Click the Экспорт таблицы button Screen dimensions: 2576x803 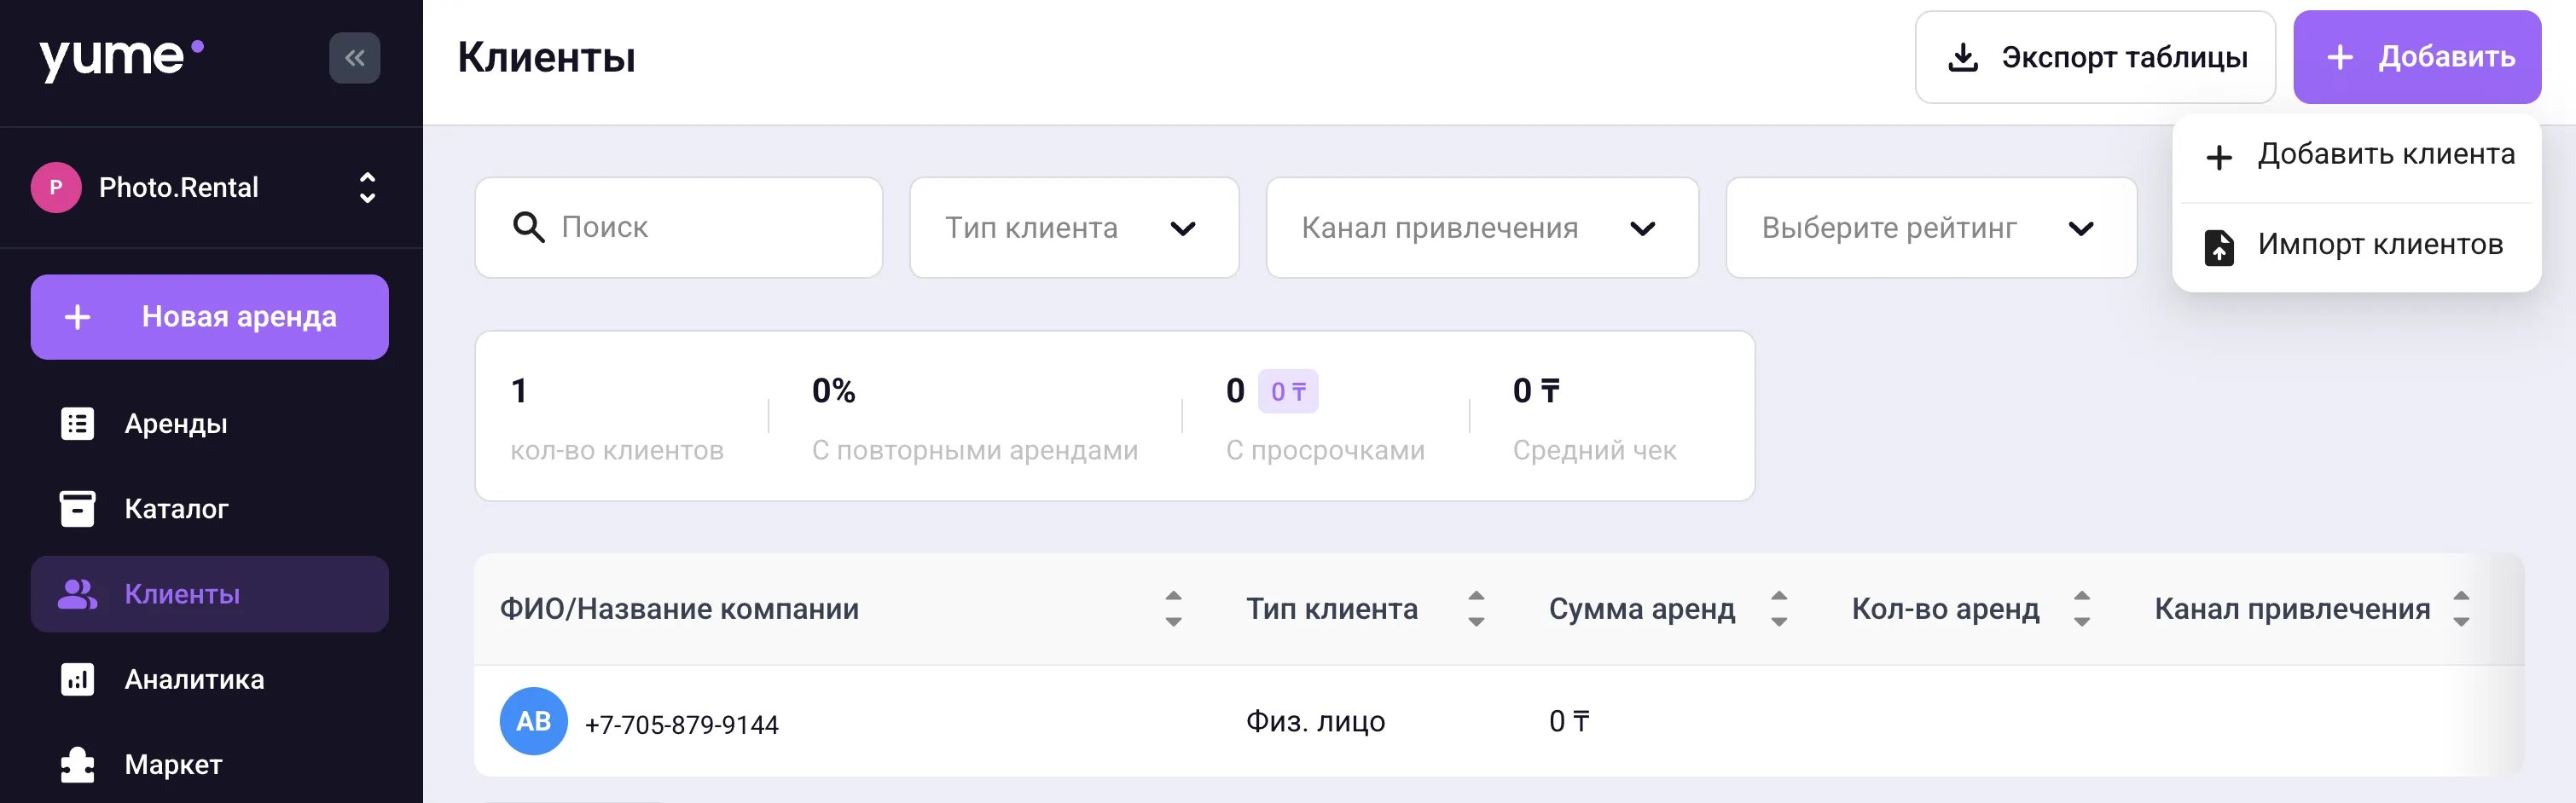[2095, 57]
